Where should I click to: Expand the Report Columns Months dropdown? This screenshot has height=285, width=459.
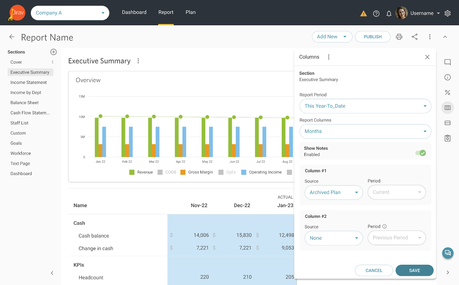tap(365, 131)
